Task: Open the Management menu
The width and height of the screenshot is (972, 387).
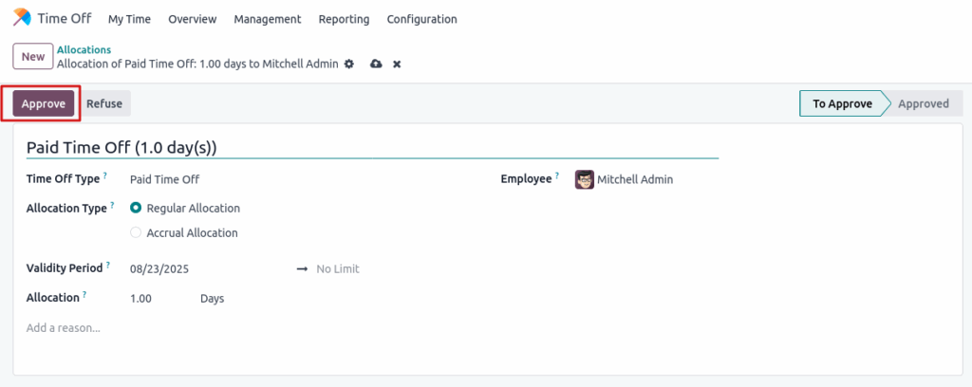Action: (267, 19)
